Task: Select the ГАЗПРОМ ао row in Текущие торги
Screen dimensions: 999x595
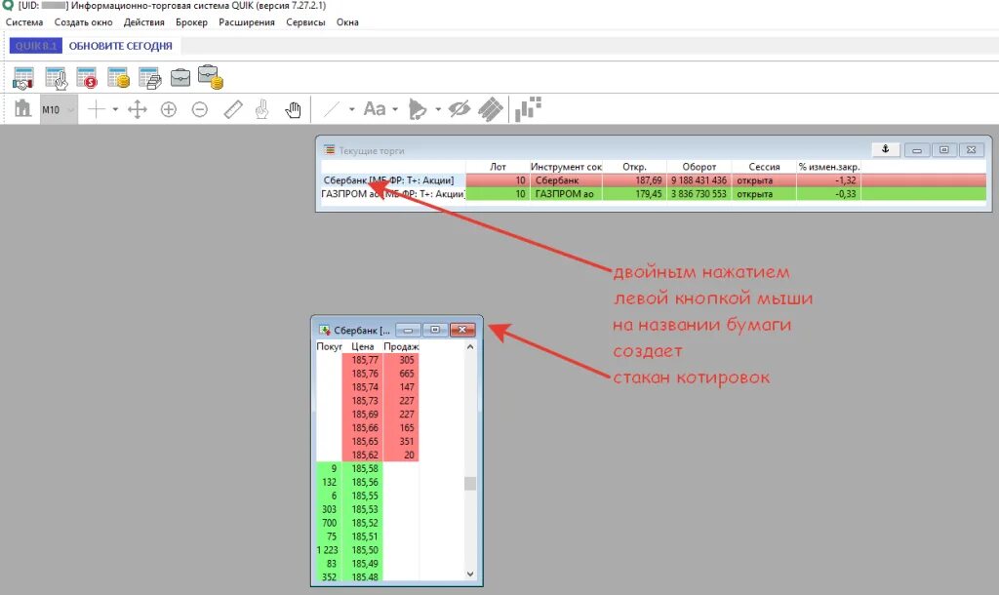Action: [x=654, y=194]
